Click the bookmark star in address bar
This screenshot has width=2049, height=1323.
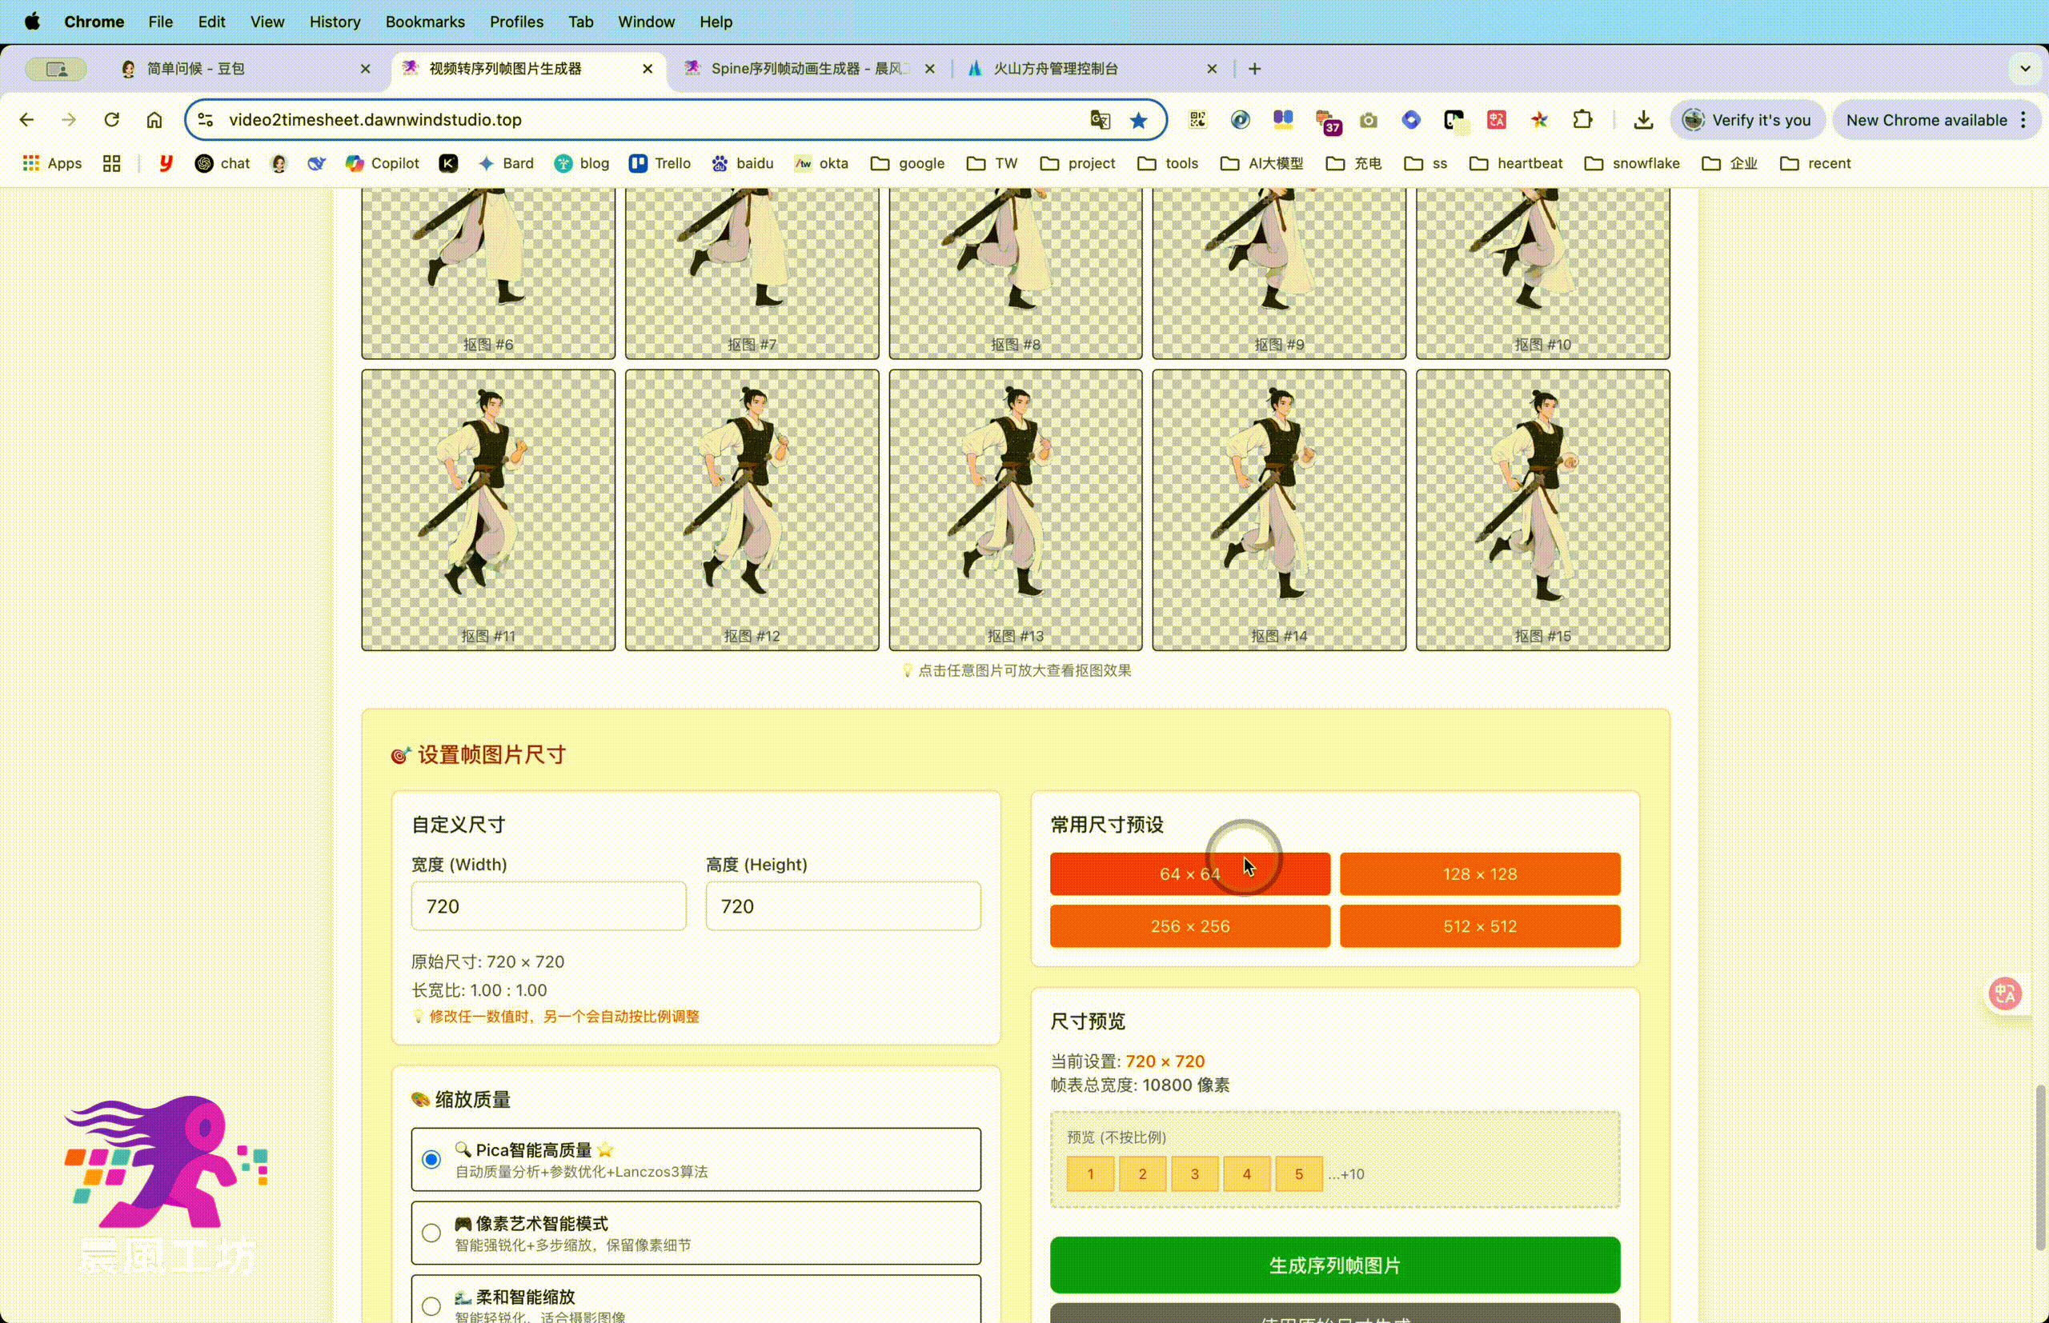pos(1139,120)
